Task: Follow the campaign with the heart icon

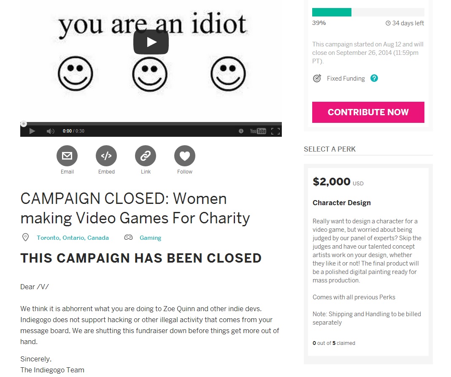Action: pos(185,156)
